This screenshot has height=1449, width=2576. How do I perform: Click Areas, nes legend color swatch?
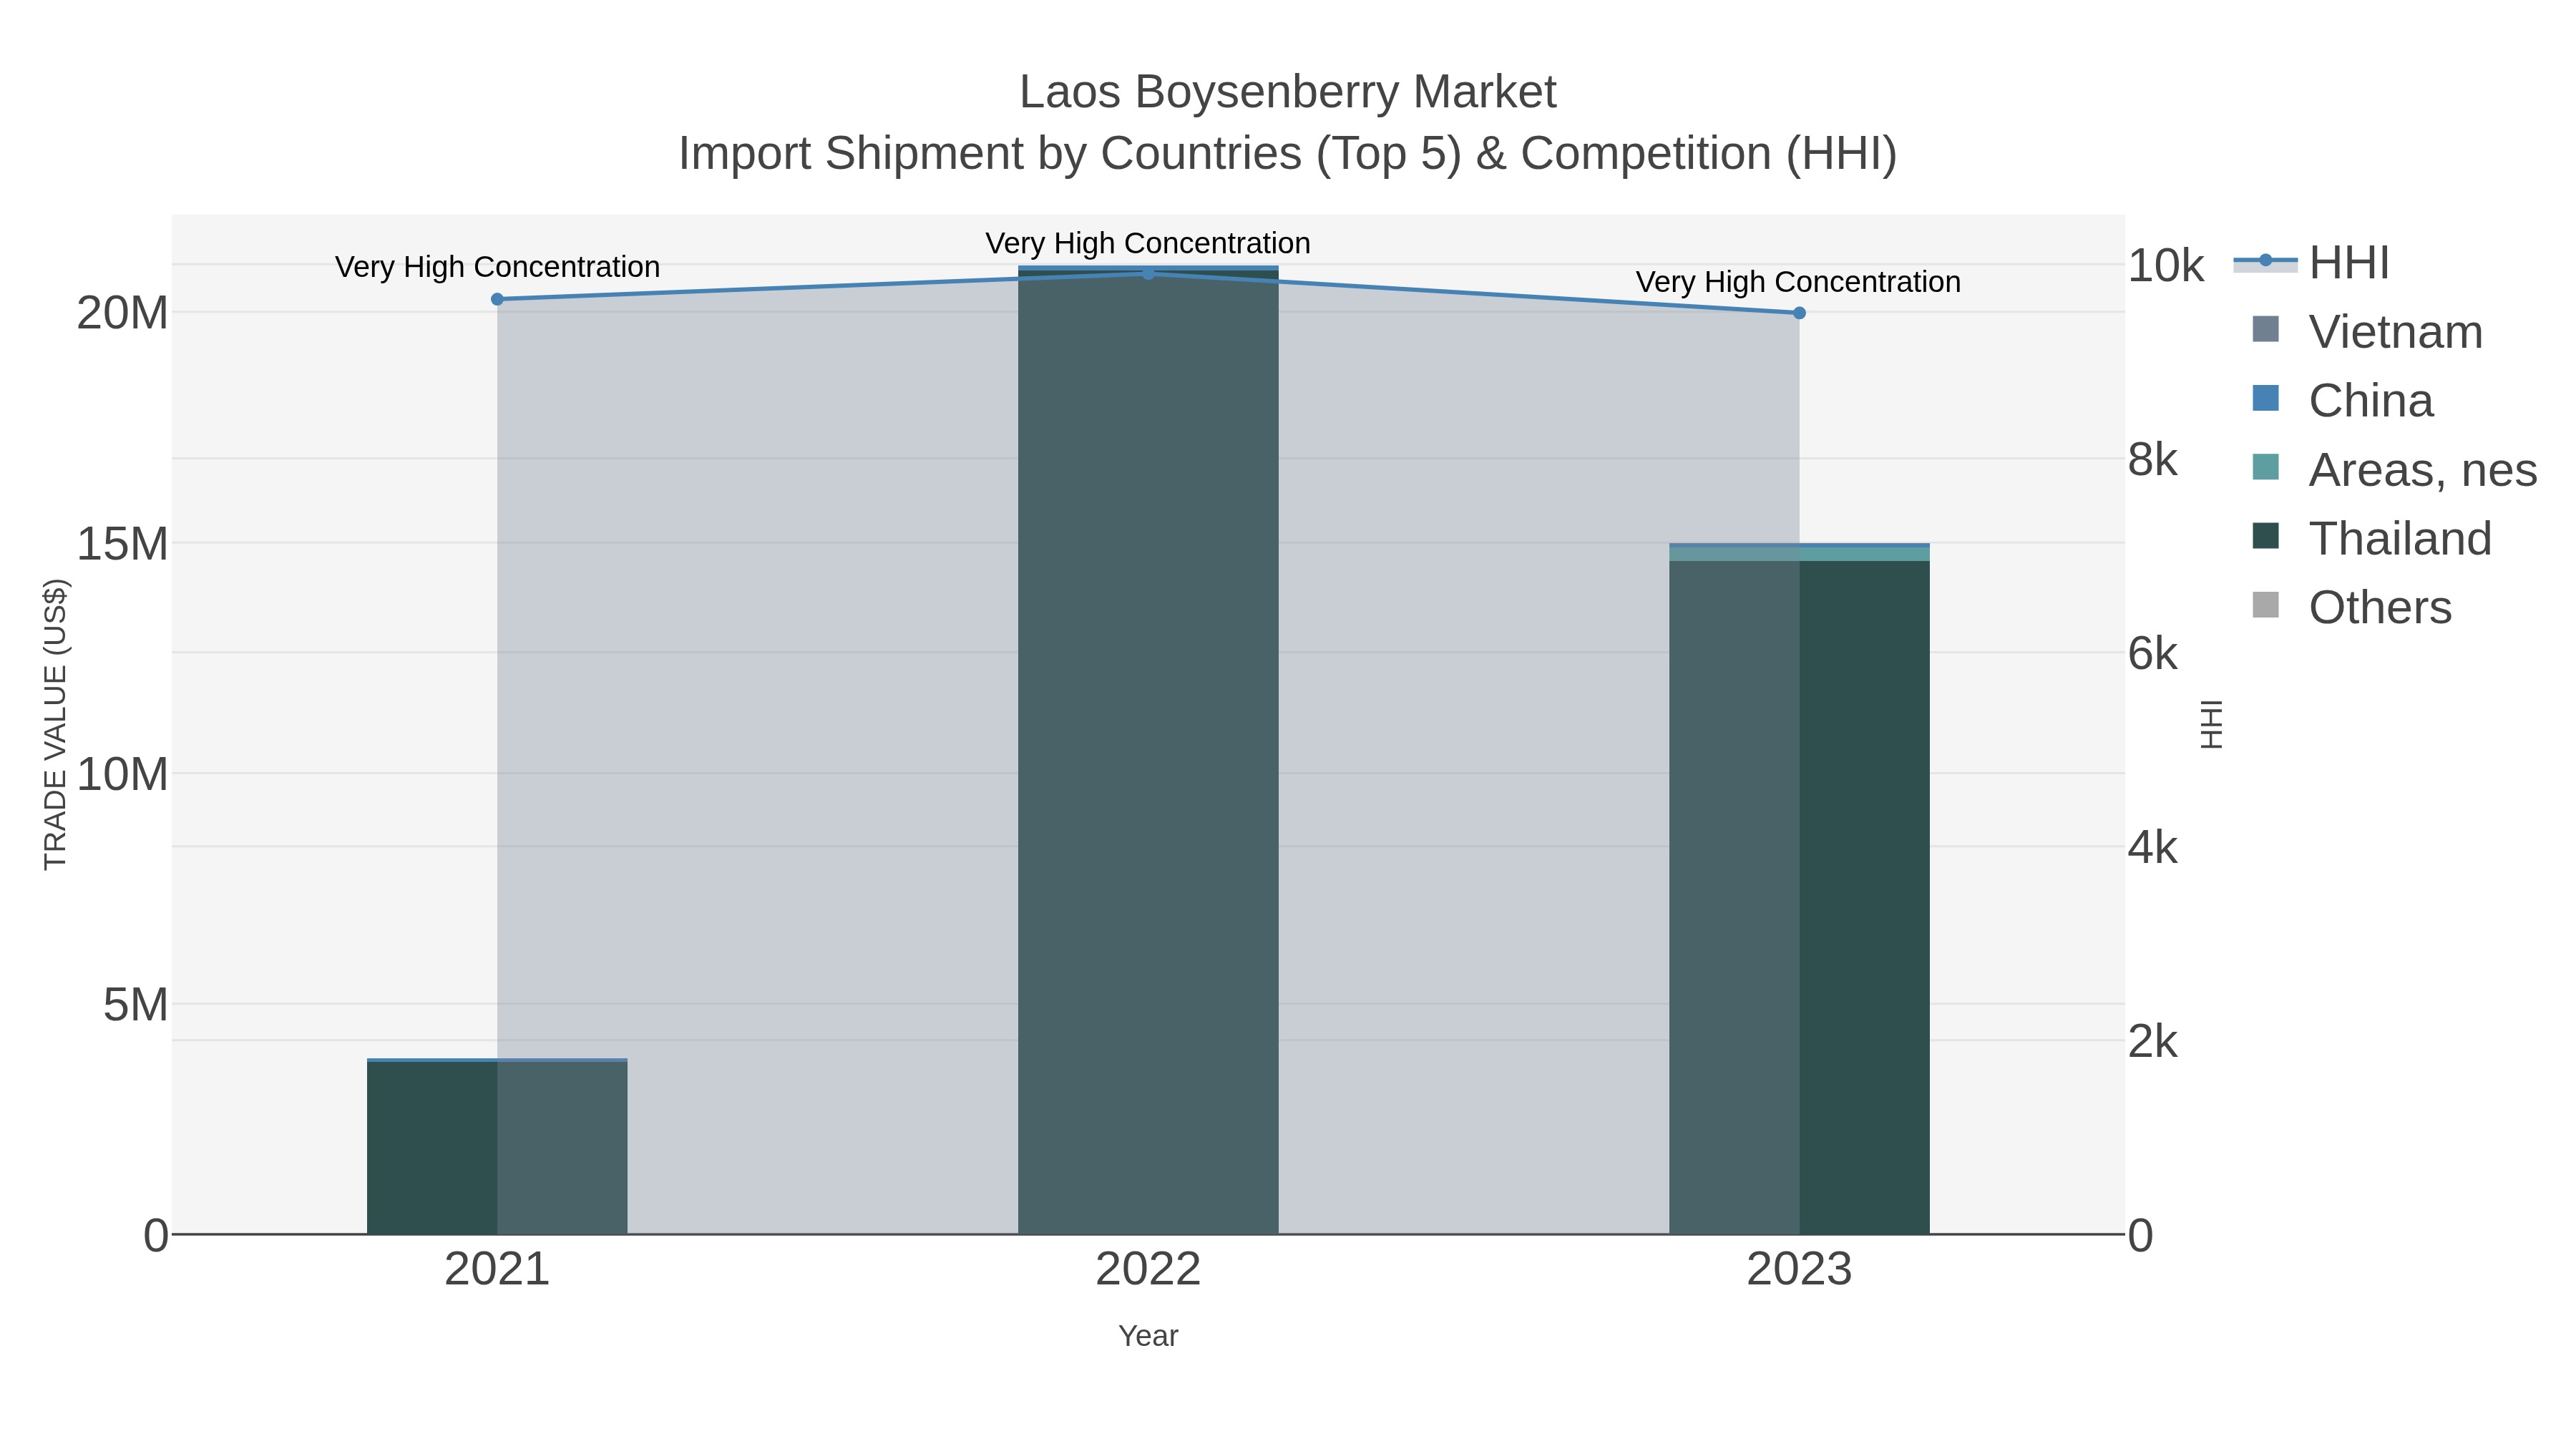coord(2265,467)
